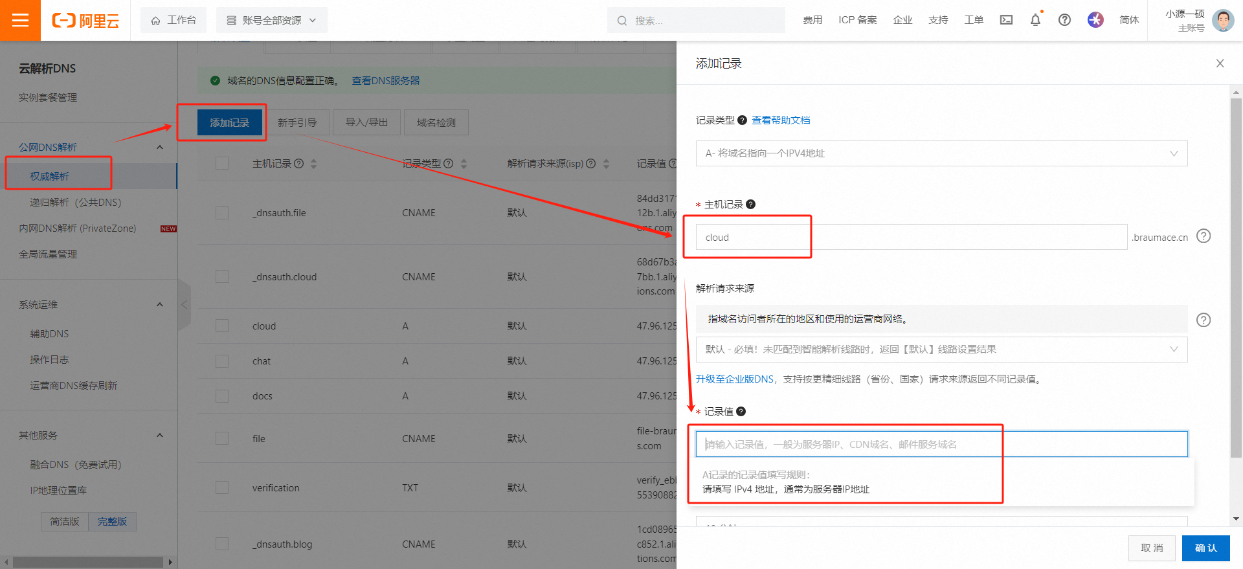Focus the 记录值 input field

tap(941, 444)
